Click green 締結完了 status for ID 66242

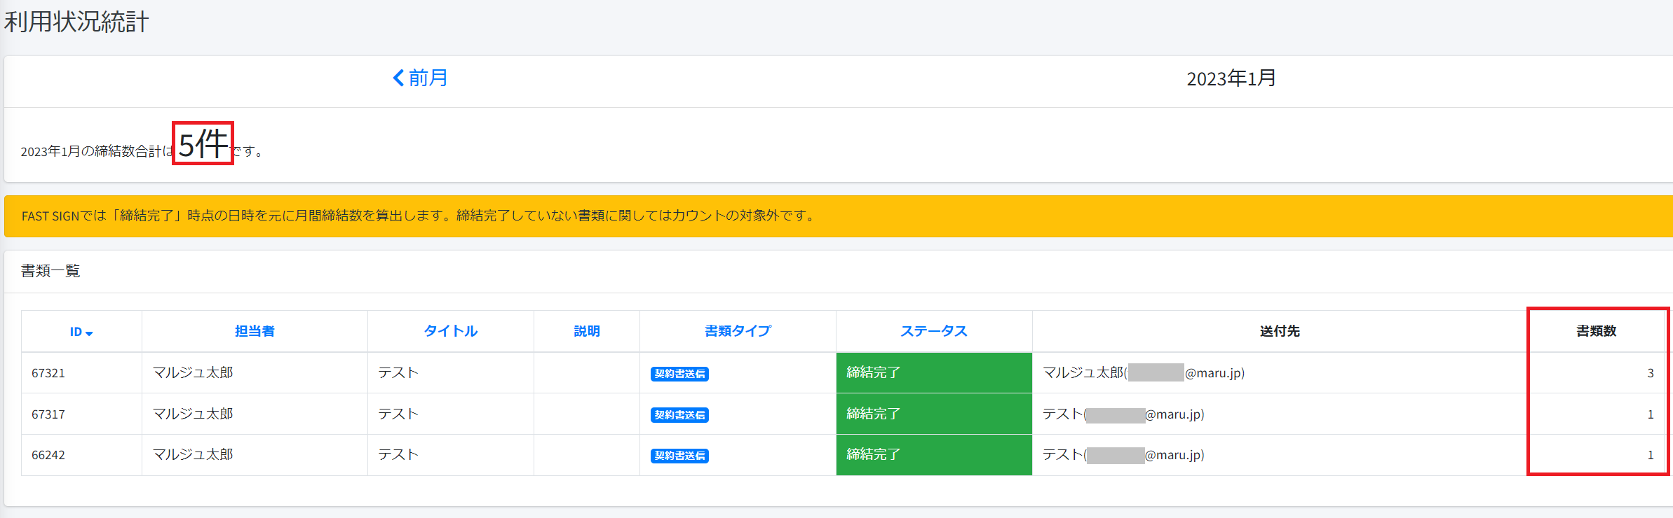[x=933, y=455]
